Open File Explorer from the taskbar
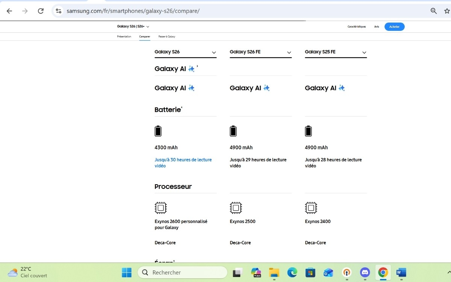 point(274,272)
